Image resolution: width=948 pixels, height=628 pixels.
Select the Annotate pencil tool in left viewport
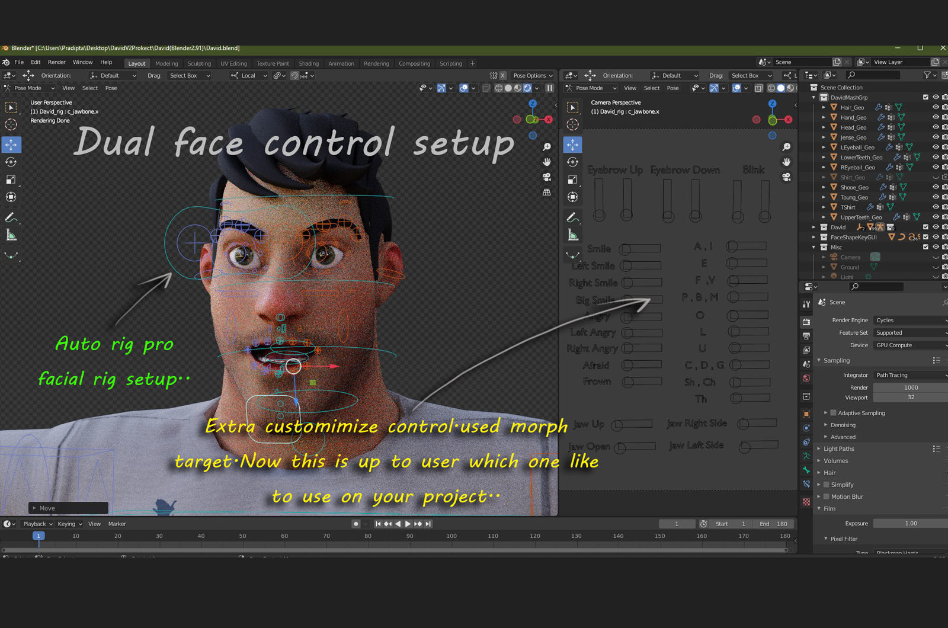pyautogui.click(x=11, y=218)
